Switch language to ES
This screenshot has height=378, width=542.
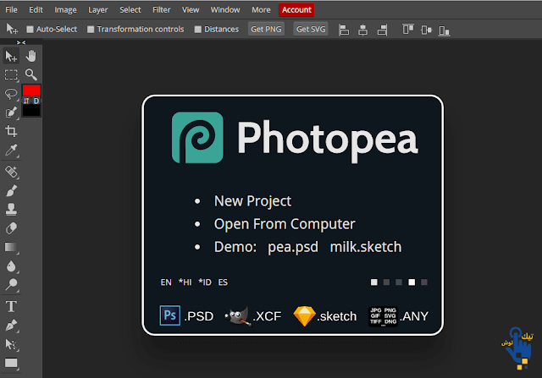point(223,282)
